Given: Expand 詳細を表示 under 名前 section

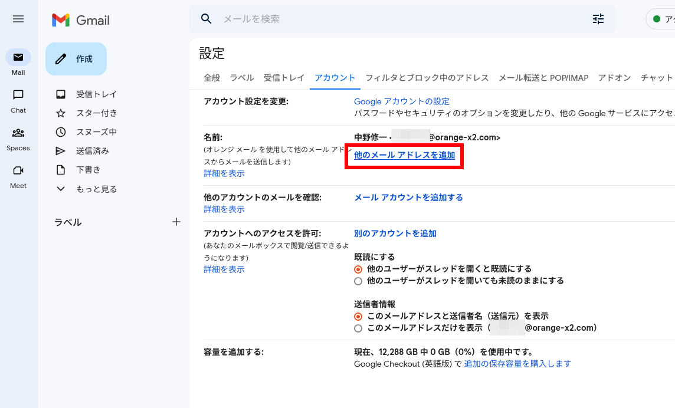Looking at the screenshot, I should (x=224, y=173).
